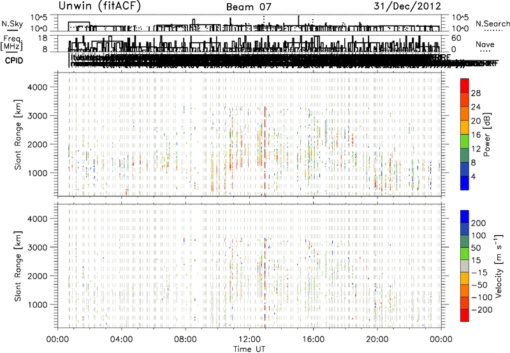Click the blue top segment of Velocity colorbar
Image resolution: width=510 pixels, height=353 pixels.
[x=465, y=217]
